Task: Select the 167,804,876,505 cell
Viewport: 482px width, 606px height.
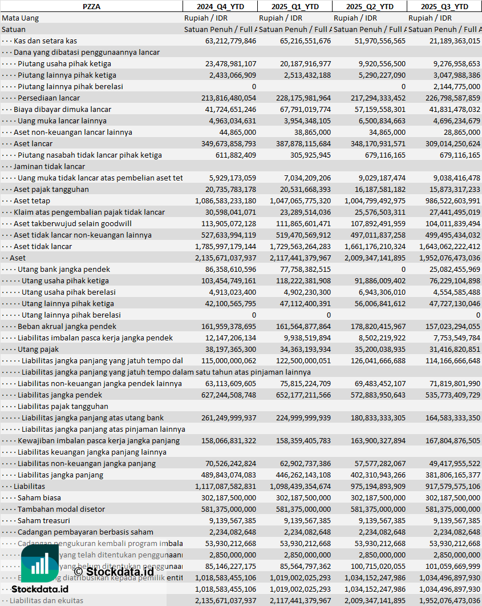Action: click(453, 440)
